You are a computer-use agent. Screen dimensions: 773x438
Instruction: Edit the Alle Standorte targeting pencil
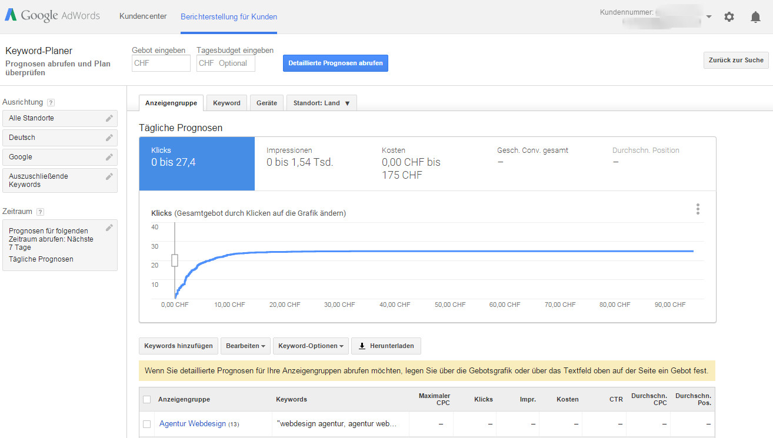(109, 118)
